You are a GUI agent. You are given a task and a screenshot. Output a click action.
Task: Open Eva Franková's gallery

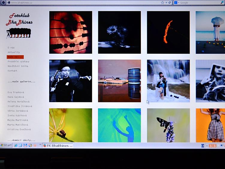click(16, 92)
